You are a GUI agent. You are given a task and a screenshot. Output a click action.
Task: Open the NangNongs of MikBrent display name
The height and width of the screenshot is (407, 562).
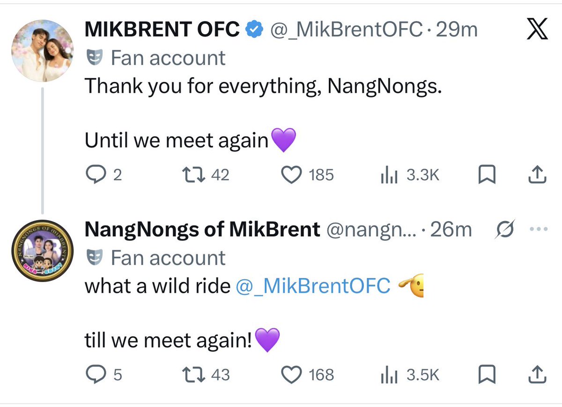coord(202,229)
